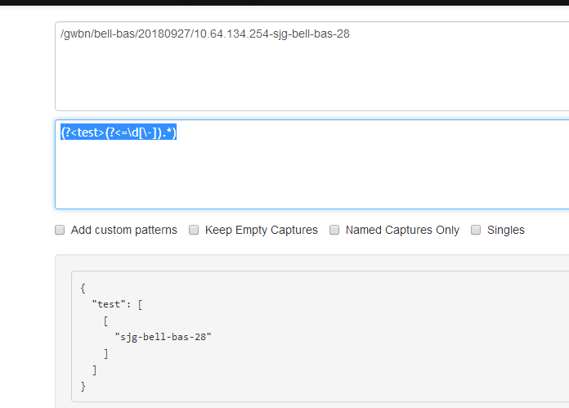Click the "sjg-bell-bas-28" result value
569x408 pixels.
click(x=163, y=337)
